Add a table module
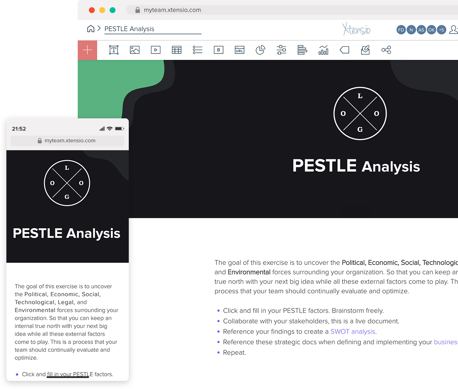This screenshot has height=389, width=458. 176,50
